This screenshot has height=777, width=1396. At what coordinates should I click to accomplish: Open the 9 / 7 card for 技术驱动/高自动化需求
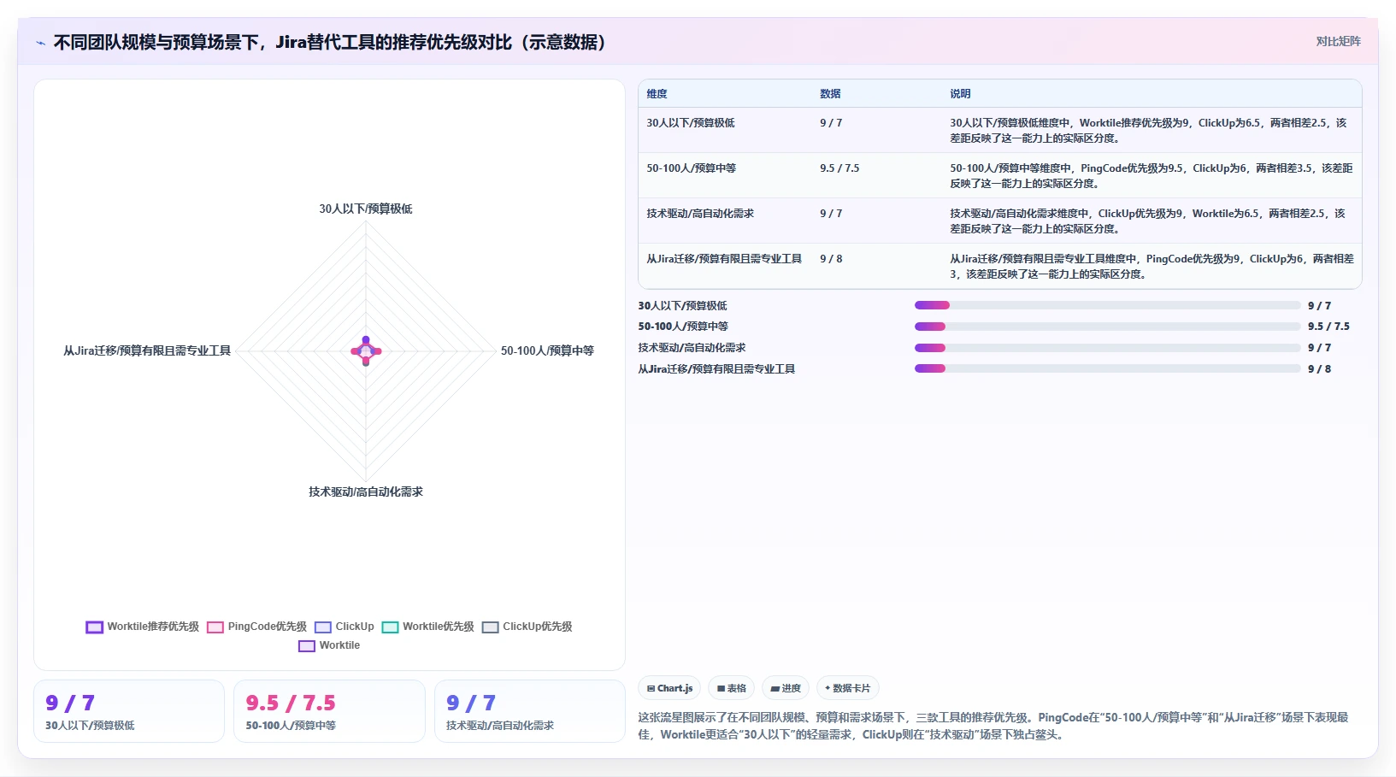click(x=530, y=711)
